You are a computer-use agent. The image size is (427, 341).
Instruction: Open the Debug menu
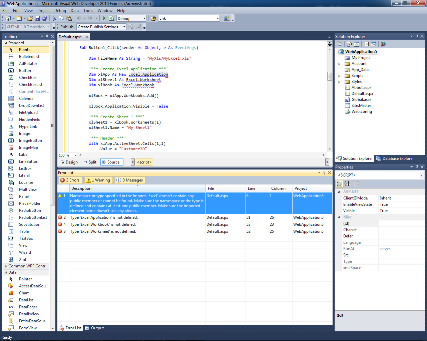click(x=60, y=11)
